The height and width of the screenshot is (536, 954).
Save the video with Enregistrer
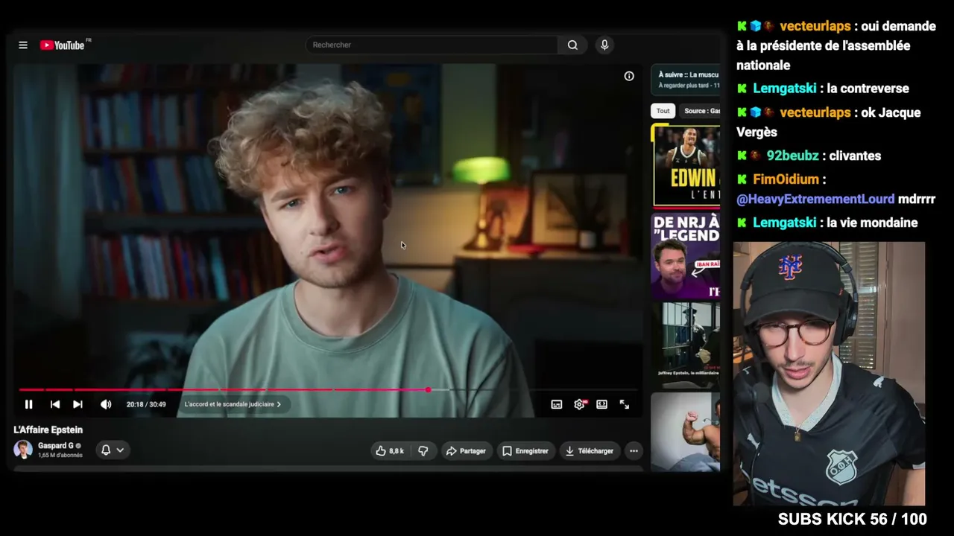point(525,450)
